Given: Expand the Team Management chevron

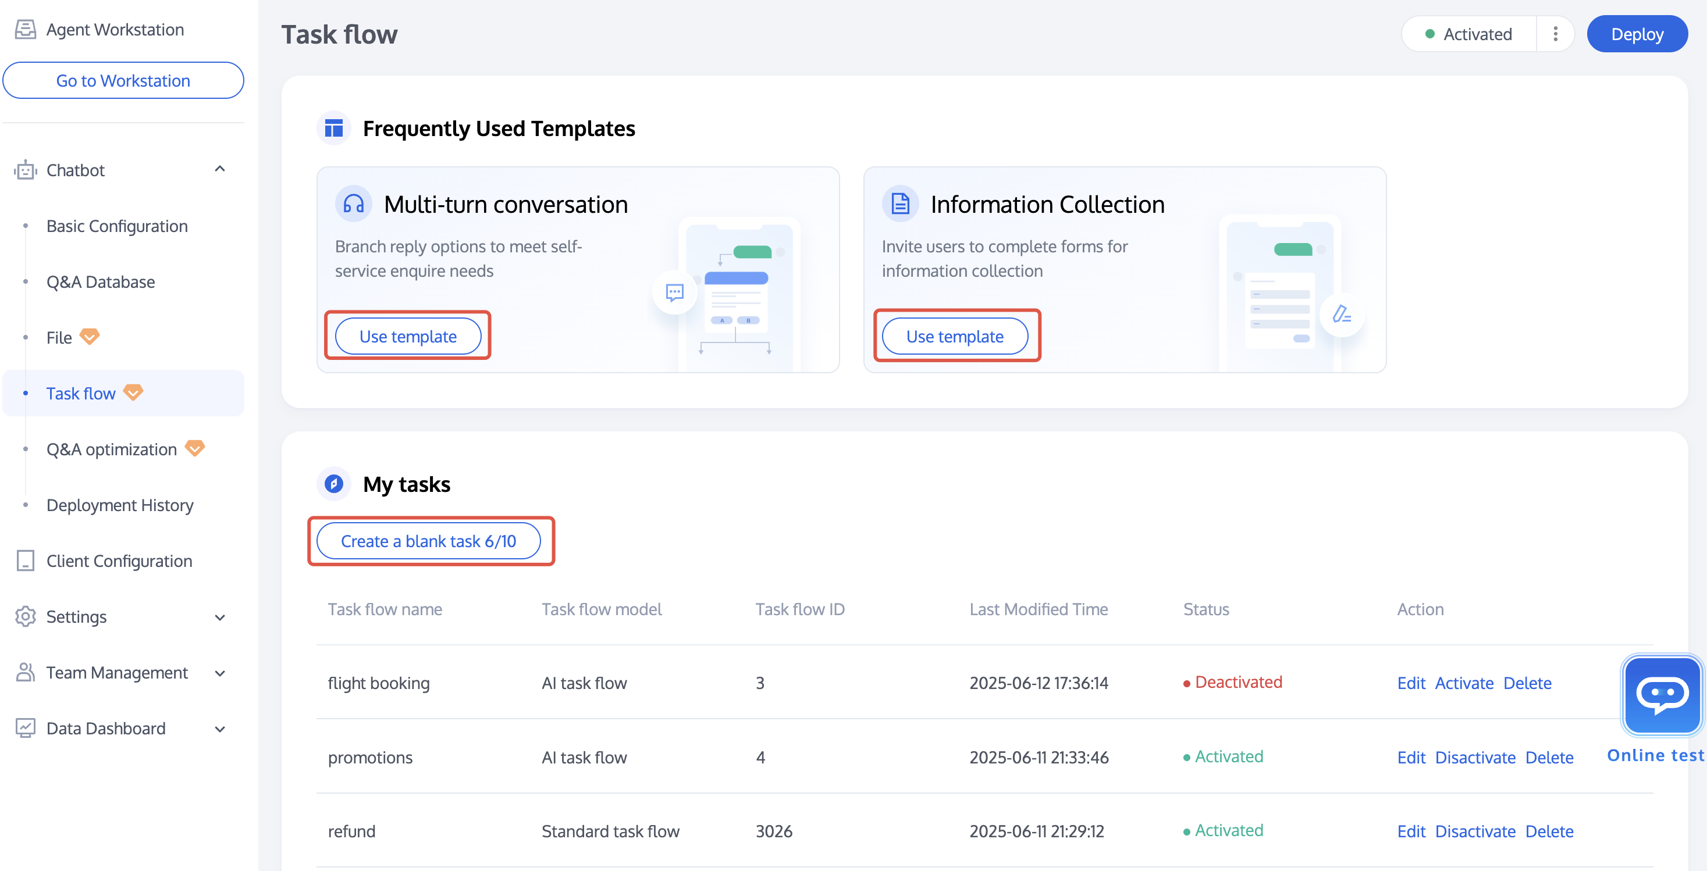Looking at the screenshot, I should pyautogui.click(x=220, y=673).
